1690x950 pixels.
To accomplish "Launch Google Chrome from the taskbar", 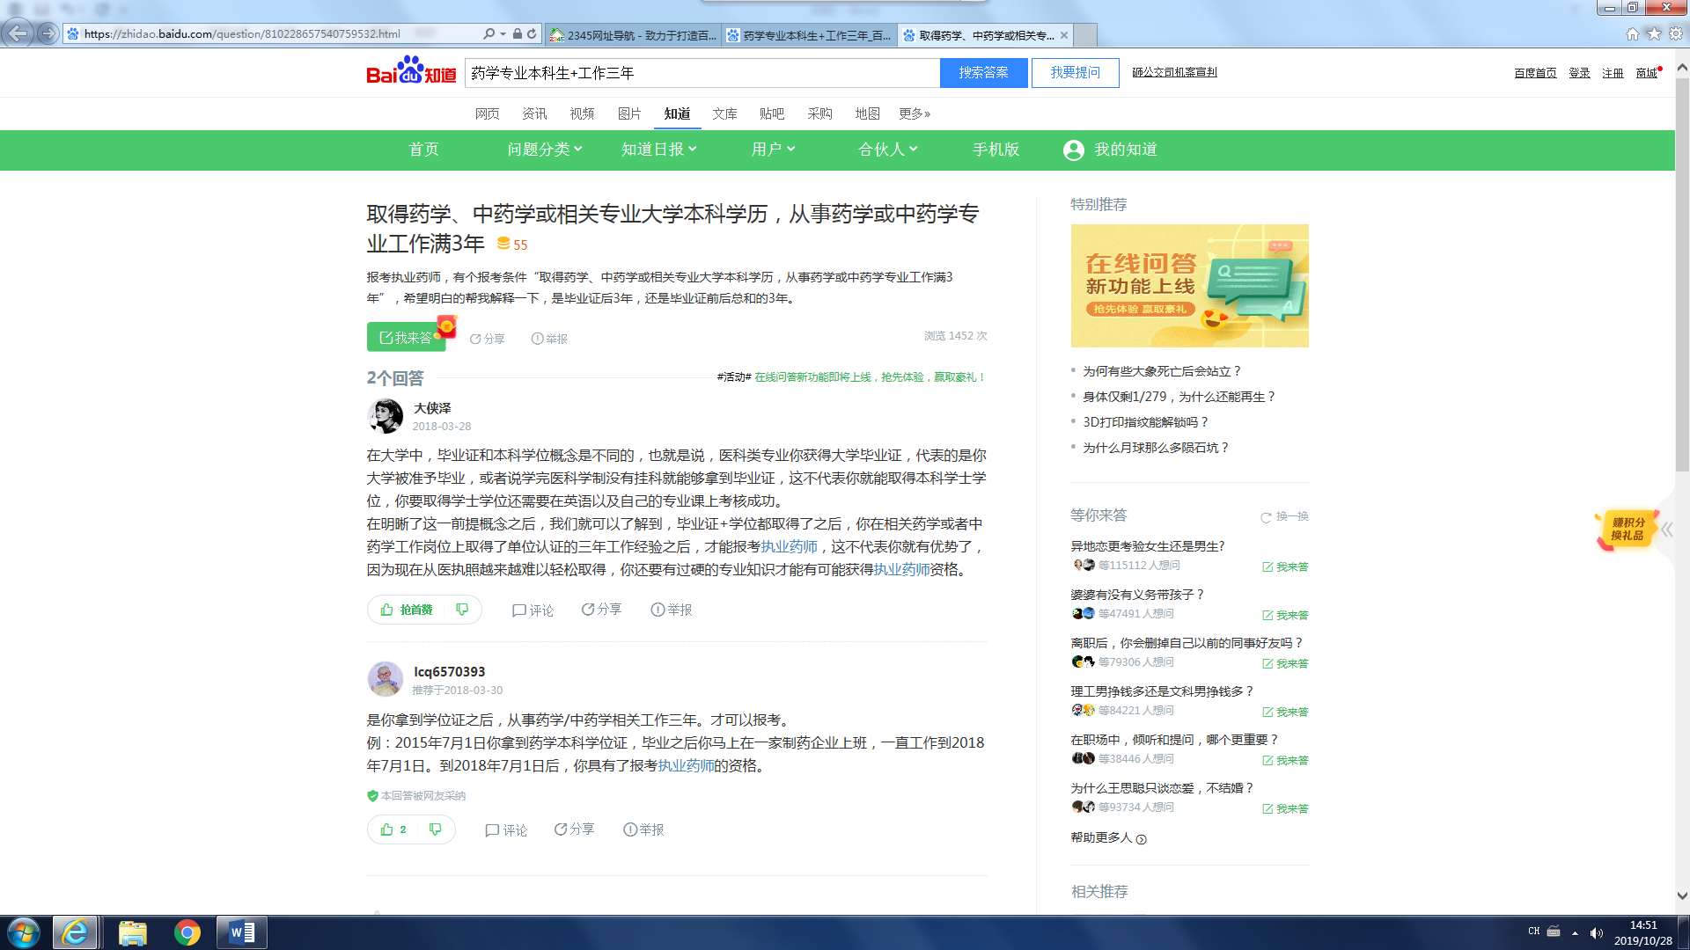I will (187, 932).
